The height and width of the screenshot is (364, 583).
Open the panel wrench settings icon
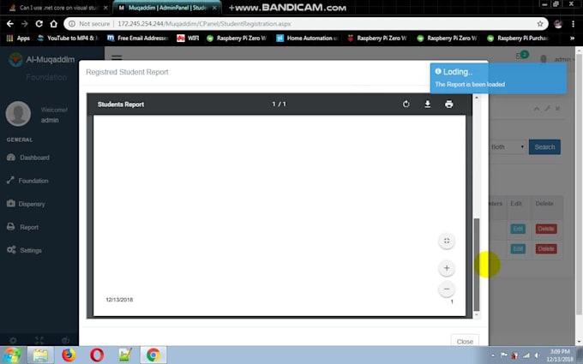tap(547, 109)
